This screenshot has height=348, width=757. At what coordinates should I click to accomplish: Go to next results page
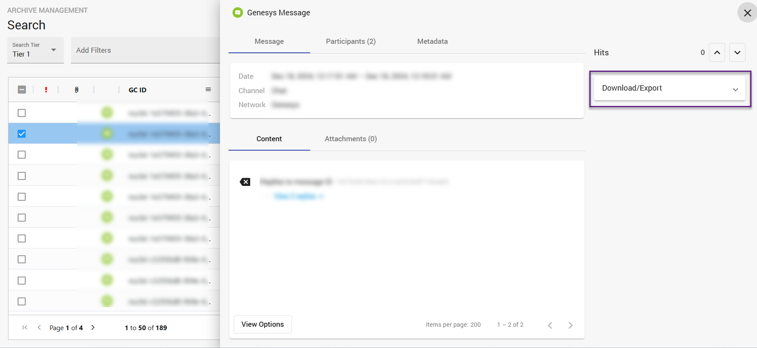pos(93,327)
